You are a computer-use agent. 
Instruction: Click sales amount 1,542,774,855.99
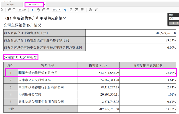pyautogui.click(x=108, y=73)
